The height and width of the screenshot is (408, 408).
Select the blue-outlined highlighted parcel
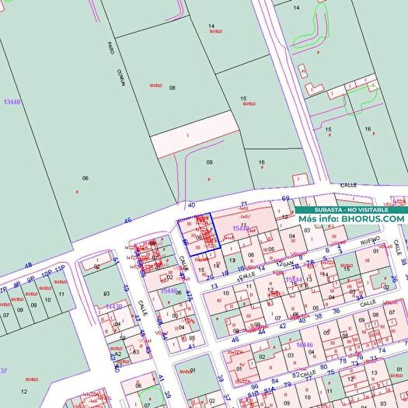point(199,235)
